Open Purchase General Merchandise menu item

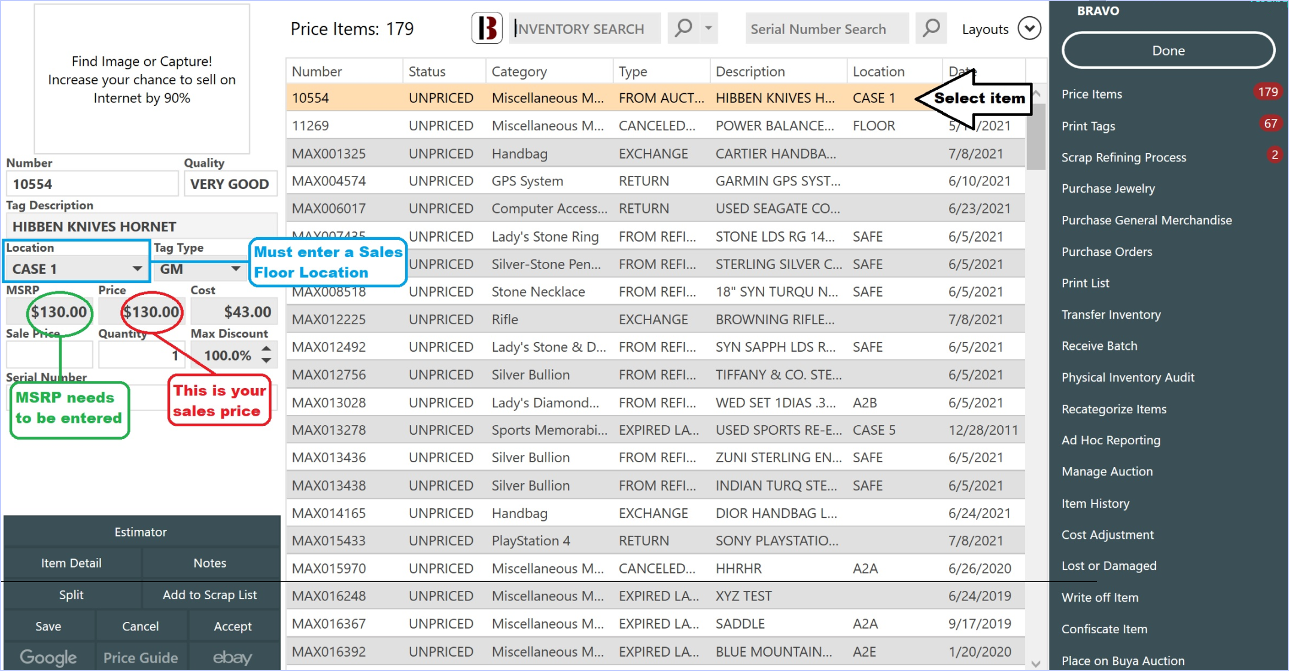(x=1146, y=220)
